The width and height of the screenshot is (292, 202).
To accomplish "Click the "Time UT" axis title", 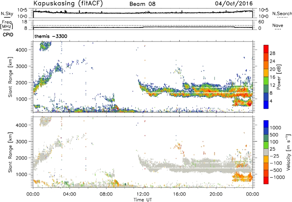I will (143, 199).
